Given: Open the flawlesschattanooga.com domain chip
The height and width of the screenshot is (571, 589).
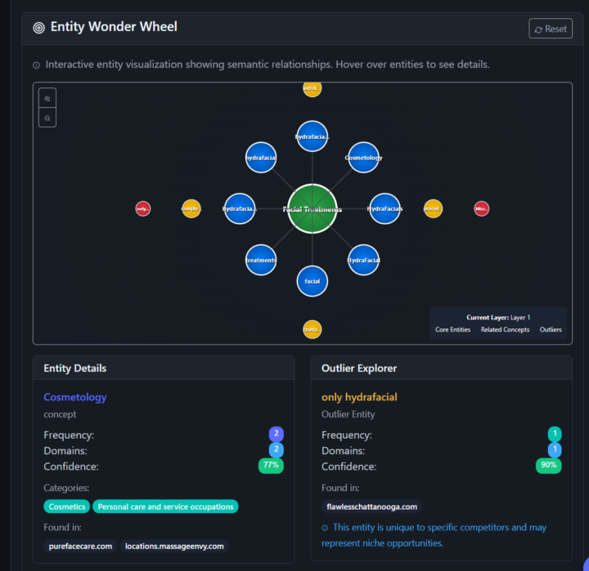Looking at the screenshot, I should tap(371, 506).
